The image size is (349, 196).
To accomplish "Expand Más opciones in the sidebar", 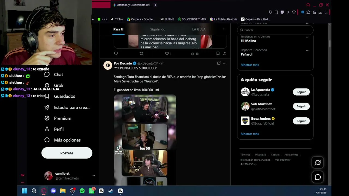I will [62, 140].
